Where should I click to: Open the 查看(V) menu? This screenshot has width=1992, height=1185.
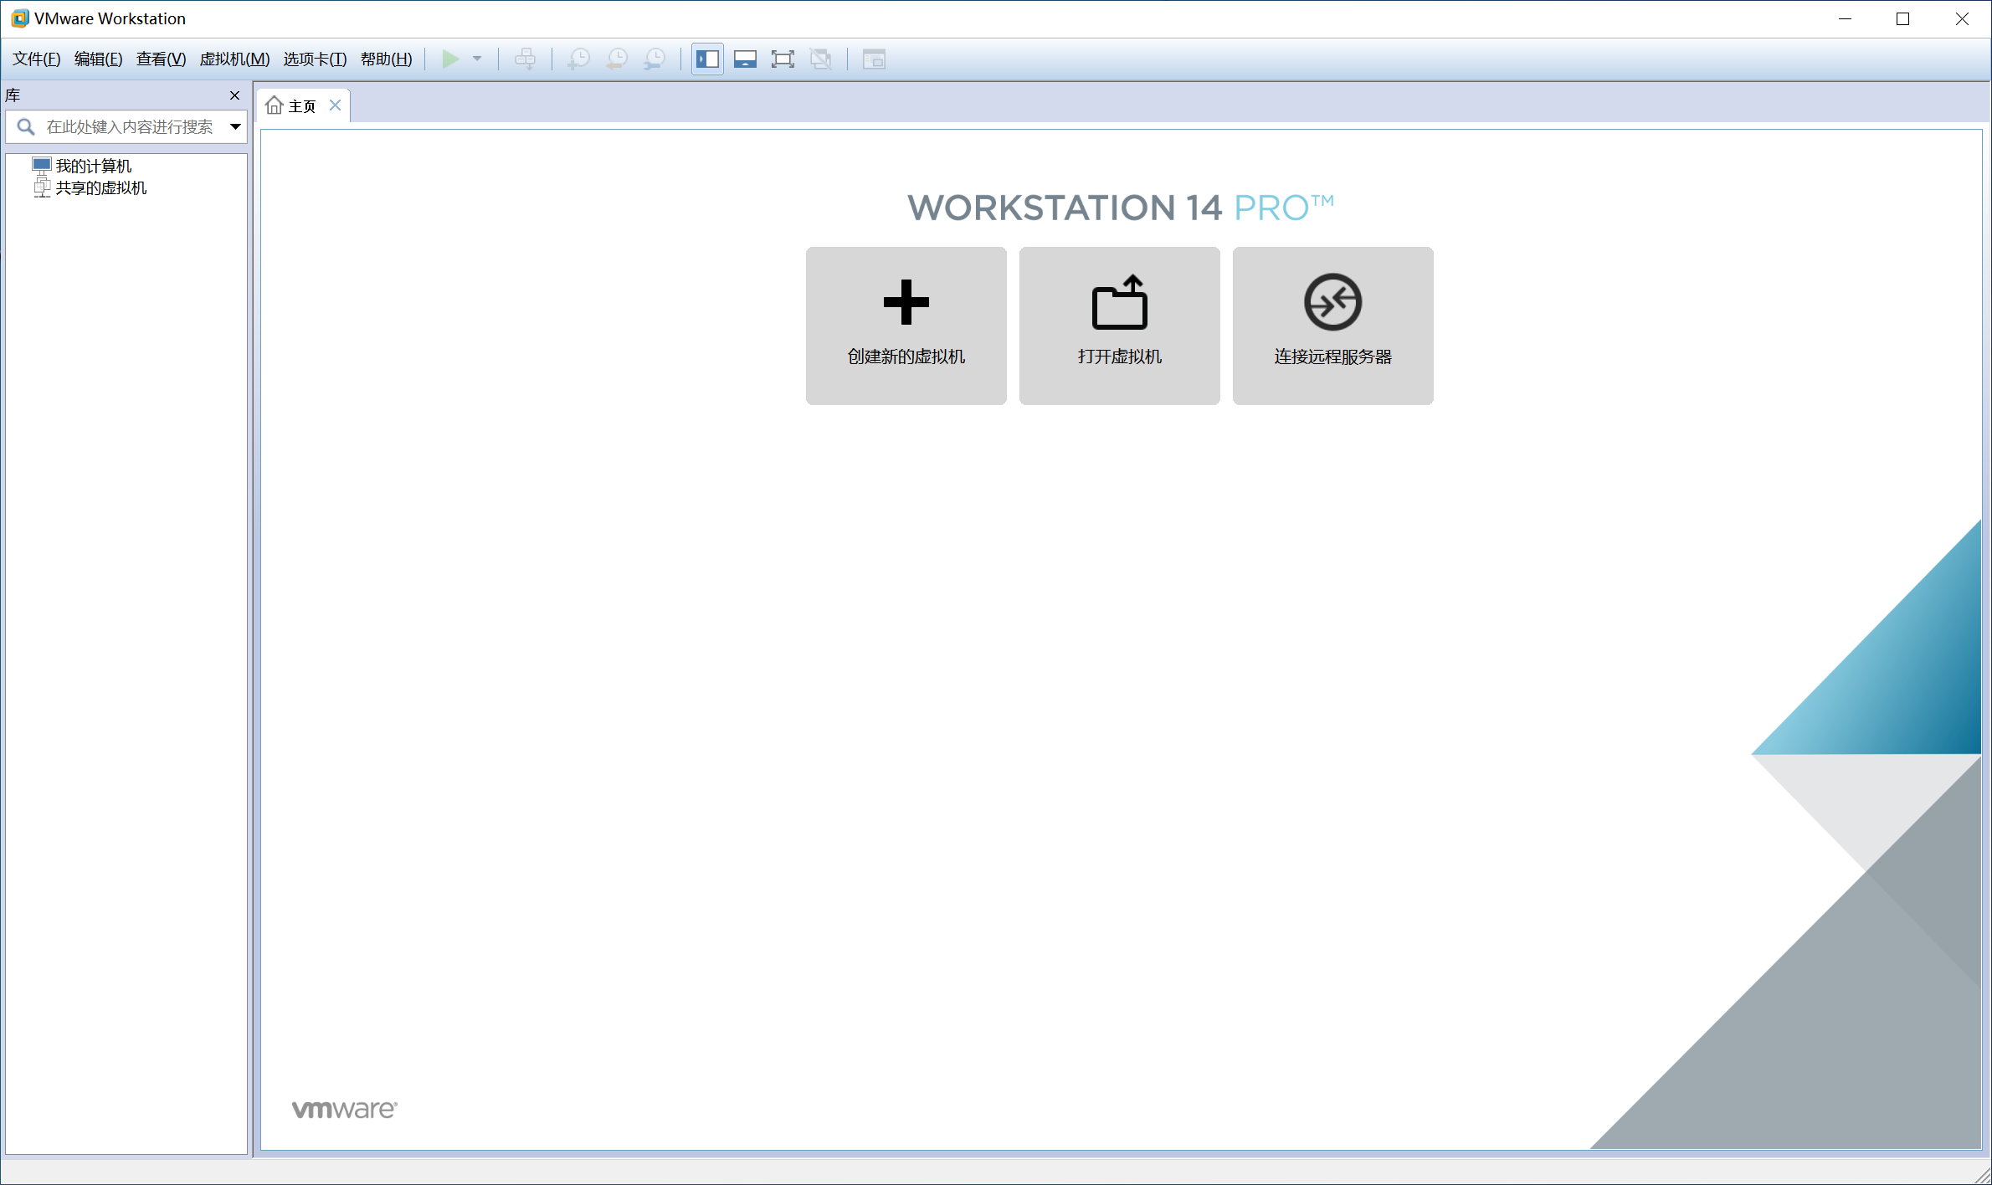tap(161, 59)
